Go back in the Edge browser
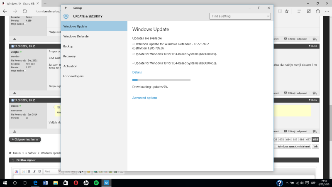This screenshot has height=187, width=332. (x=5, y=11)
